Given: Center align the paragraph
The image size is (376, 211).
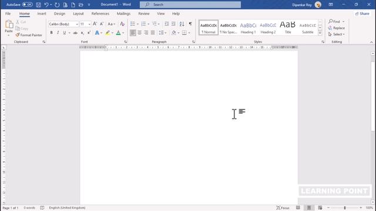Looking at the screenshot, I should pos(140,33).
